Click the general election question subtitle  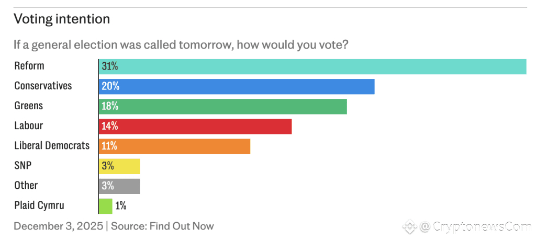tap(181, 45)
